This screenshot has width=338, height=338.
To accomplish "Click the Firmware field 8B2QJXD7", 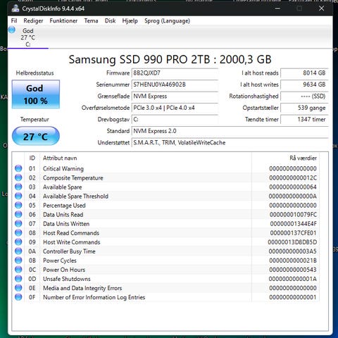I will click(175, 73).
